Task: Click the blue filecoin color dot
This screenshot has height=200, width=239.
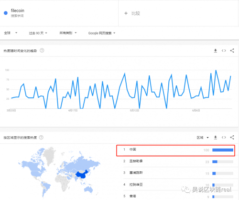Action: 6,13
